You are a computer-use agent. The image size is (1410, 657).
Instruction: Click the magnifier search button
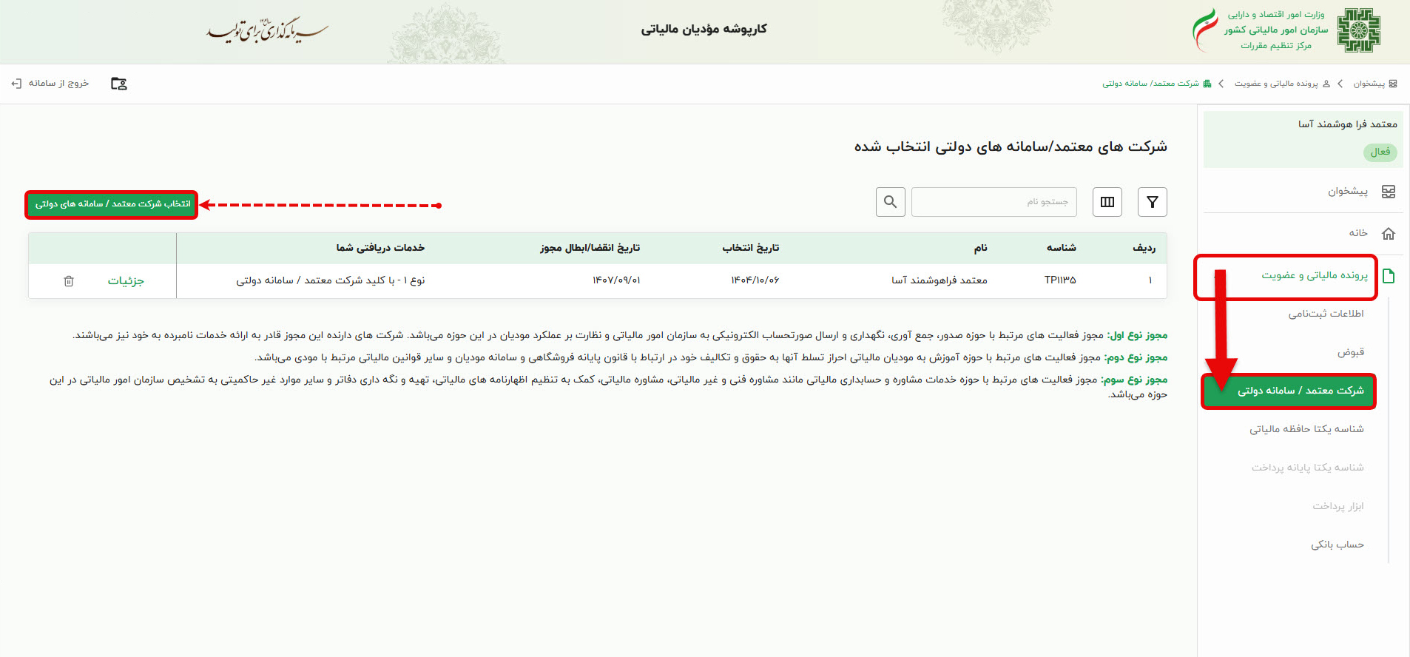point(891,202)
